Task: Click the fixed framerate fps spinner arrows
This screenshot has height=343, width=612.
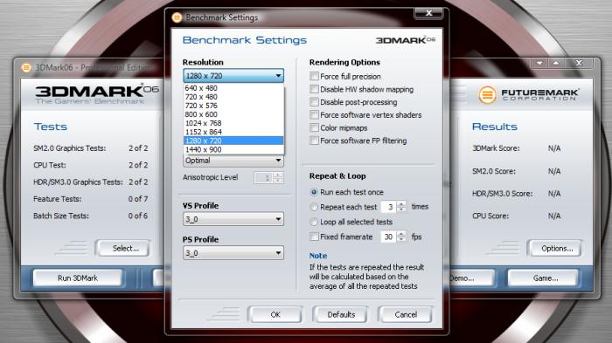Action: (x=401, y=237)
